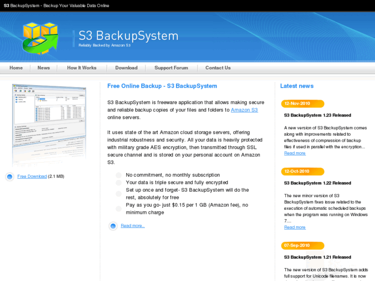This screenshot has width=375, height=281.
Task: Click the blue bullet icon beside center Read more
Action: (x=113, y=226)
